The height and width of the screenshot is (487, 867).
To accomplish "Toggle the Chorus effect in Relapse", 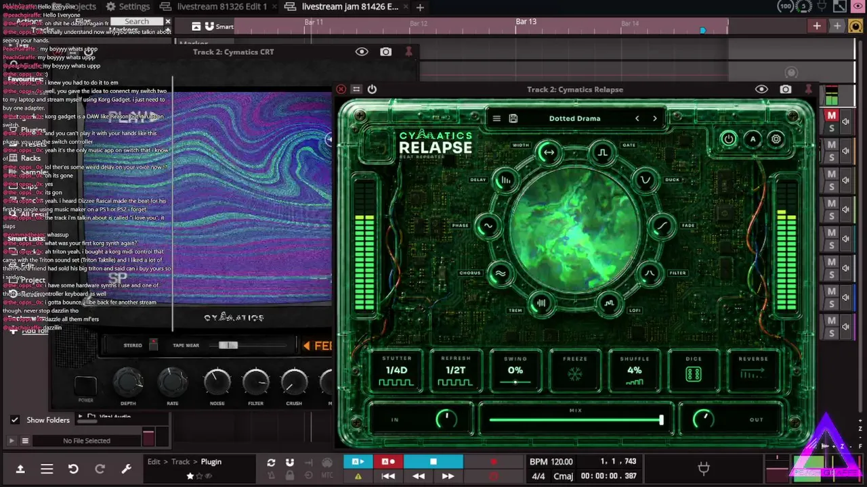I will [x=500, y=273].
